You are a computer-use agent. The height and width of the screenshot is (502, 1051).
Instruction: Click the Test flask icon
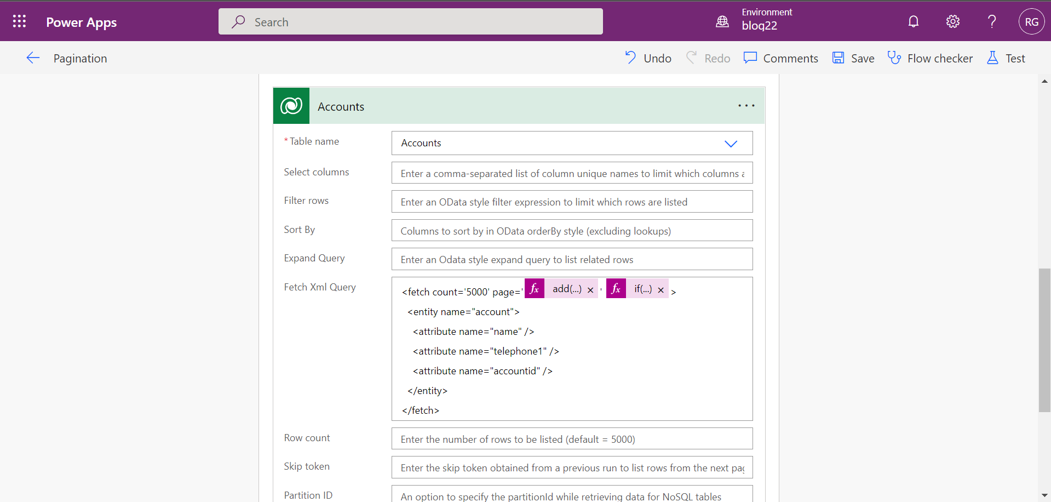(992, 58)
